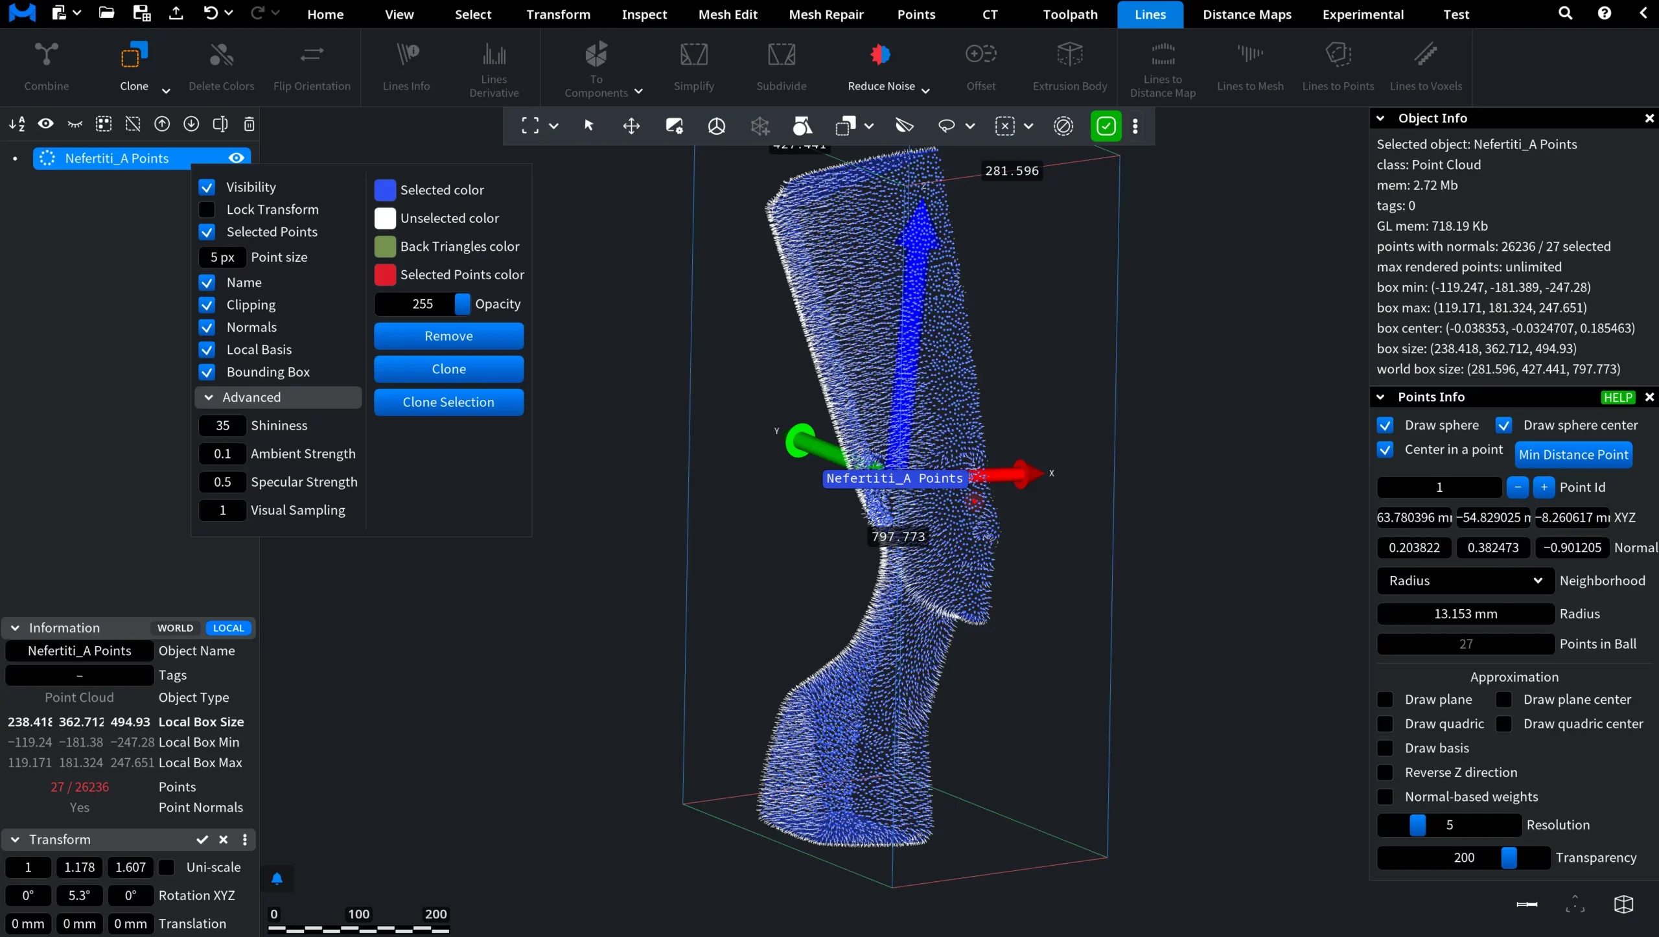Click the Lines to Mesh icon
Viewport: 1659px width, 937px height.
(x=1250, y=54)
